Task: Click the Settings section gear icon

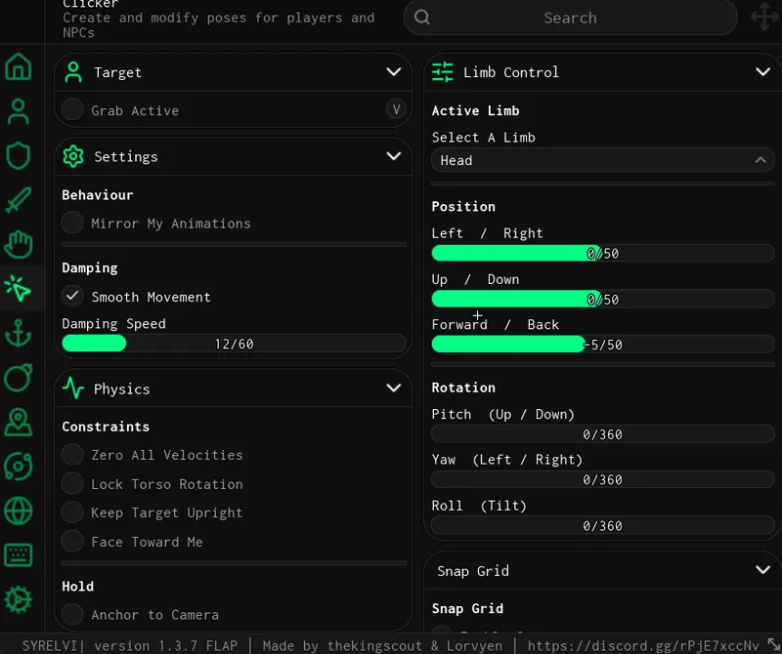Action: point(73,156)
